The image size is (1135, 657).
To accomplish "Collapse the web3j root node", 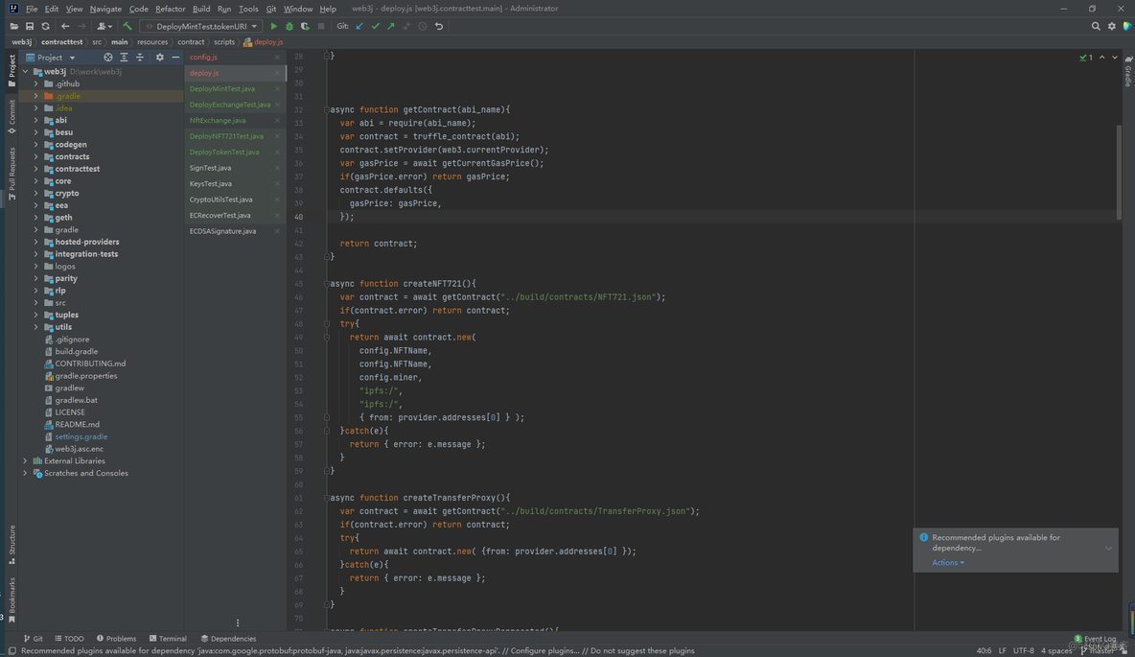I will coord(25,72).
